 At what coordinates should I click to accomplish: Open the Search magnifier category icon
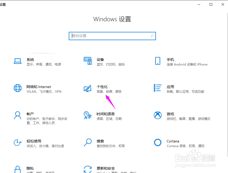coord(88,142)
